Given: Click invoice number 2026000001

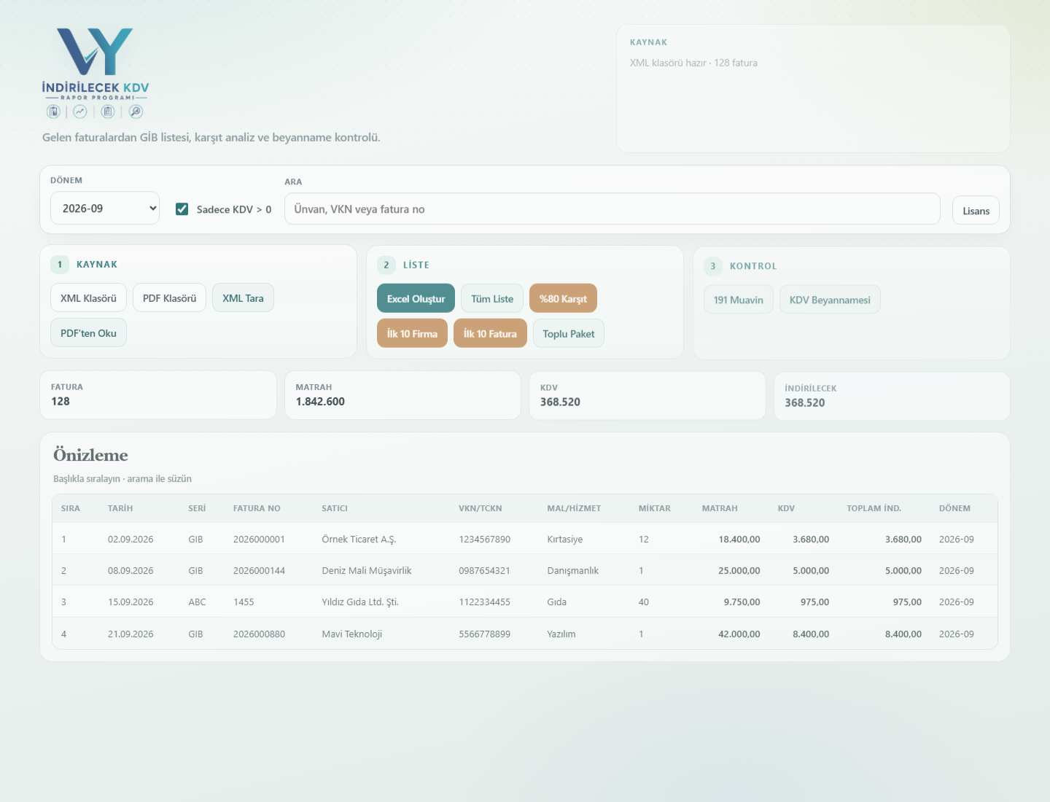Looking at the screenshot, I should click(x=259, y=540).
